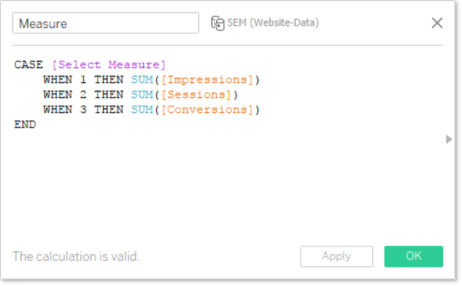Click the [Select Measure] parameter in formula
Screen dimensions: 462x286
(x=108, y=65)
